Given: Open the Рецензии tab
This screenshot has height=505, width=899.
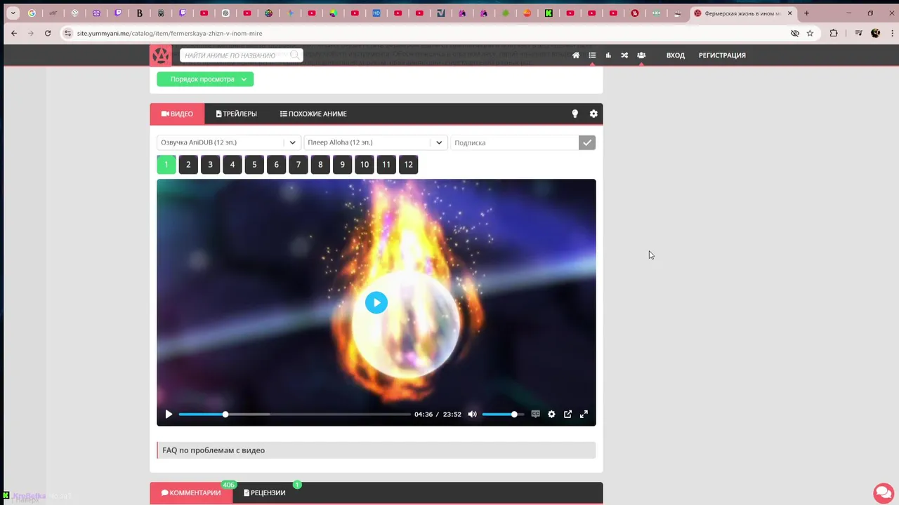Looking at the screenshot, I should pos(265,493).
